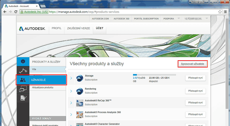Expand the Autodesk ReCap 360 row
The height and width of the screenshot is (126, 230).
[x=71, y=103]
